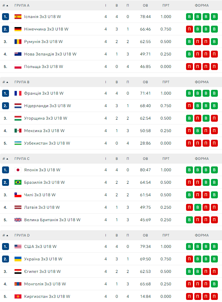Click the Spain flag icon
This screenshot has height=302, width=222.
click(18, 17)
